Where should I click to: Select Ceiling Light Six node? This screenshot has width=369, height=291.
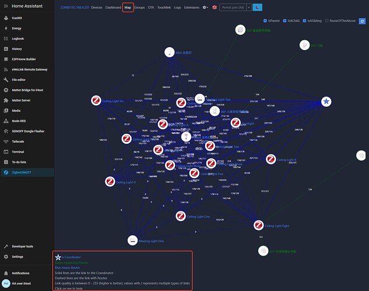tap(96, 101)
